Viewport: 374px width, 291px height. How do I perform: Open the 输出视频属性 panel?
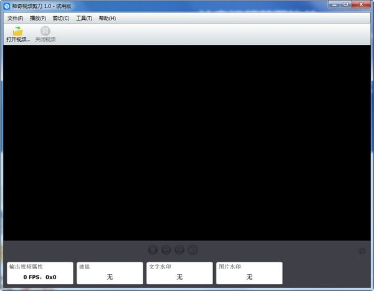pos(40,273)
